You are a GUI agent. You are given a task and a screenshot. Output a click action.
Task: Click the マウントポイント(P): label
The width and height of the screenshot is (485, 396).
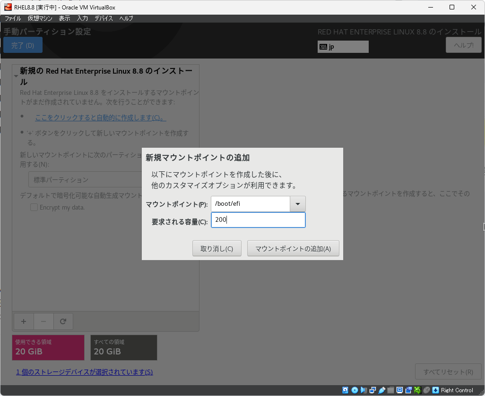tap(177, 204)
